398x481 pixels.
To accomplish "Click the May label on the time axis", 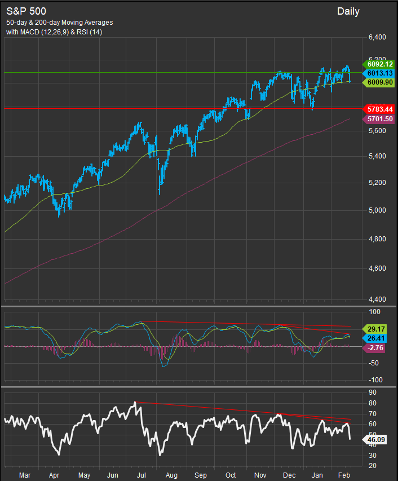I will (85, 475).
